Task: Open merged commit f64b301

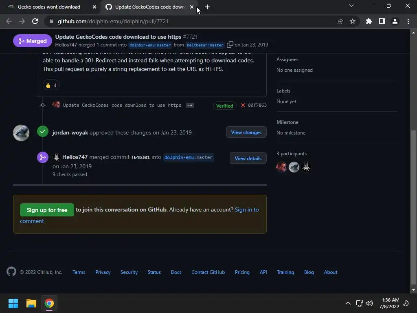Action: 140,157
